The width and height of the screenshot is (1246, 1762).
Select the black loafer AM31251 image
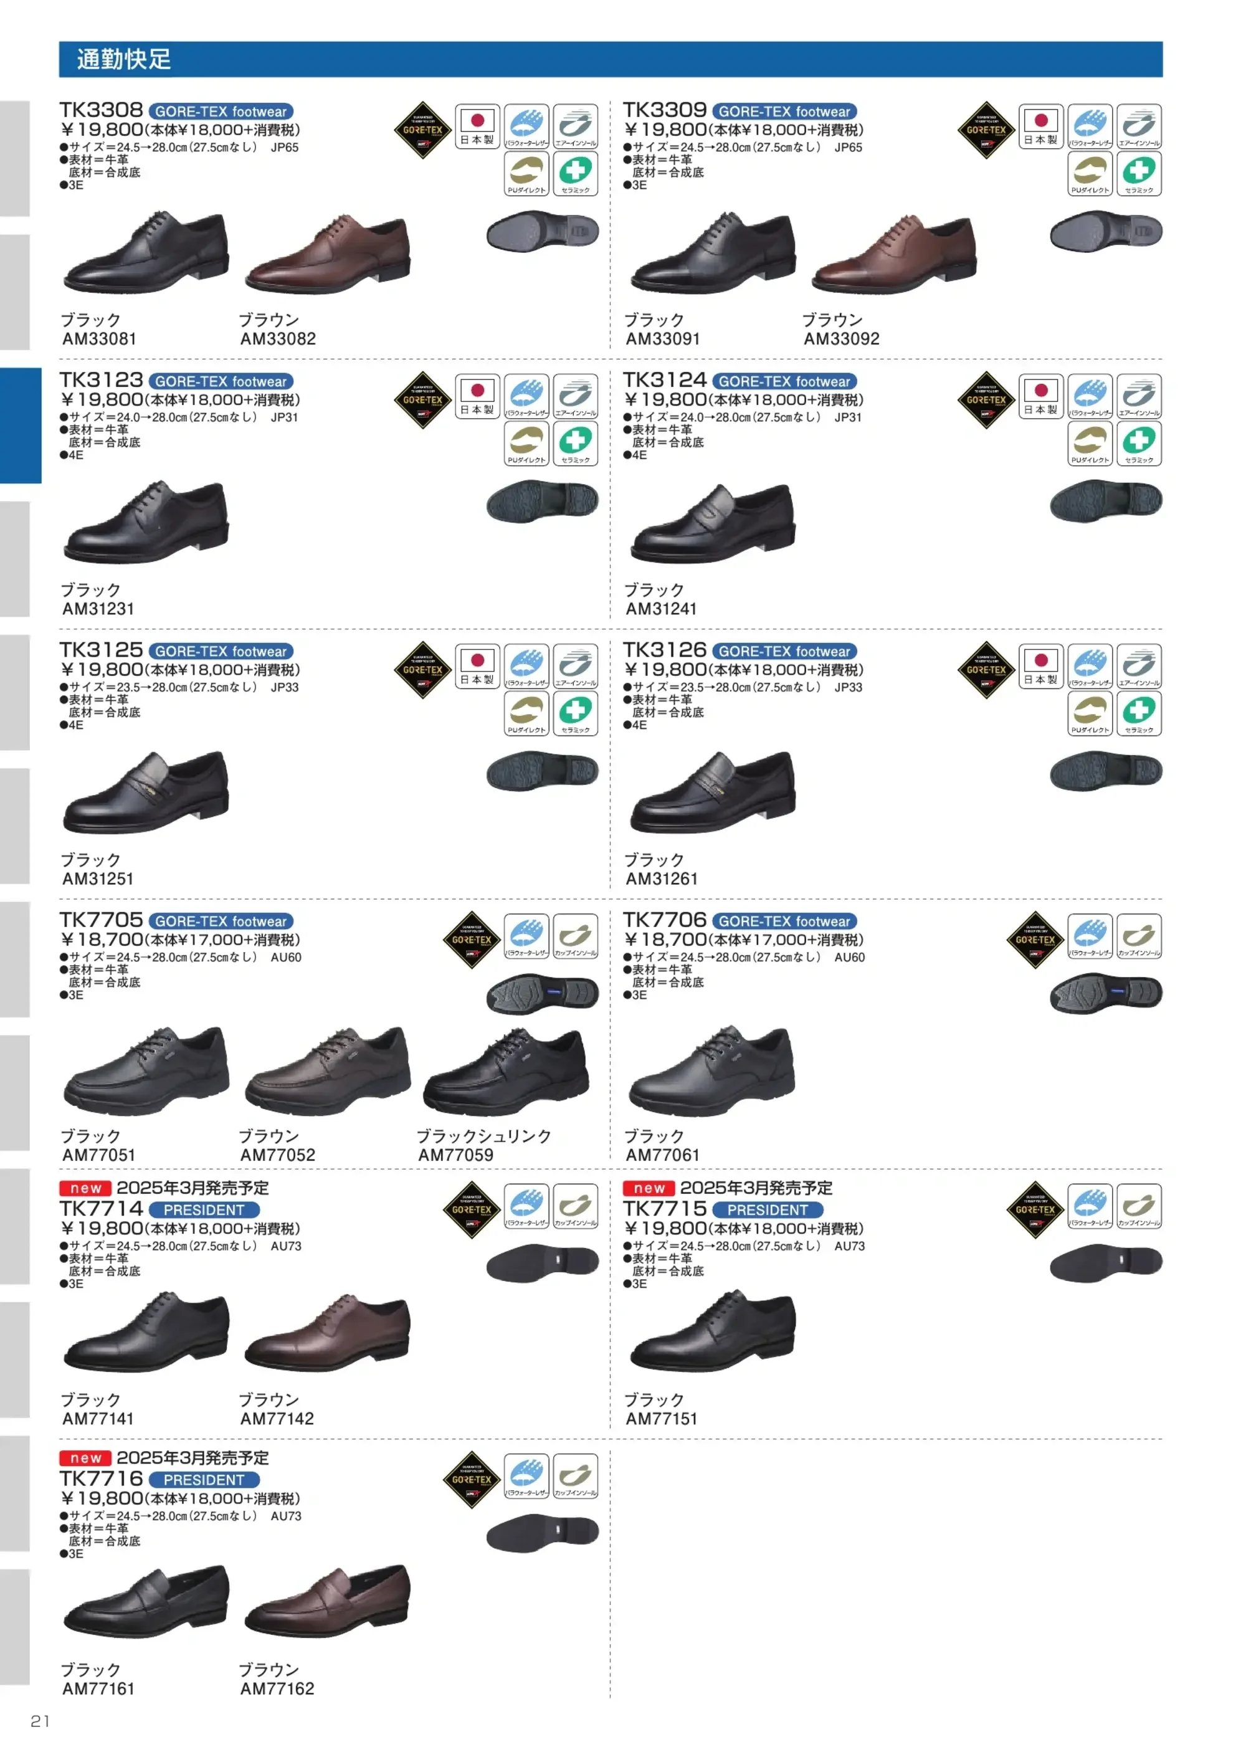click(146, 792)
